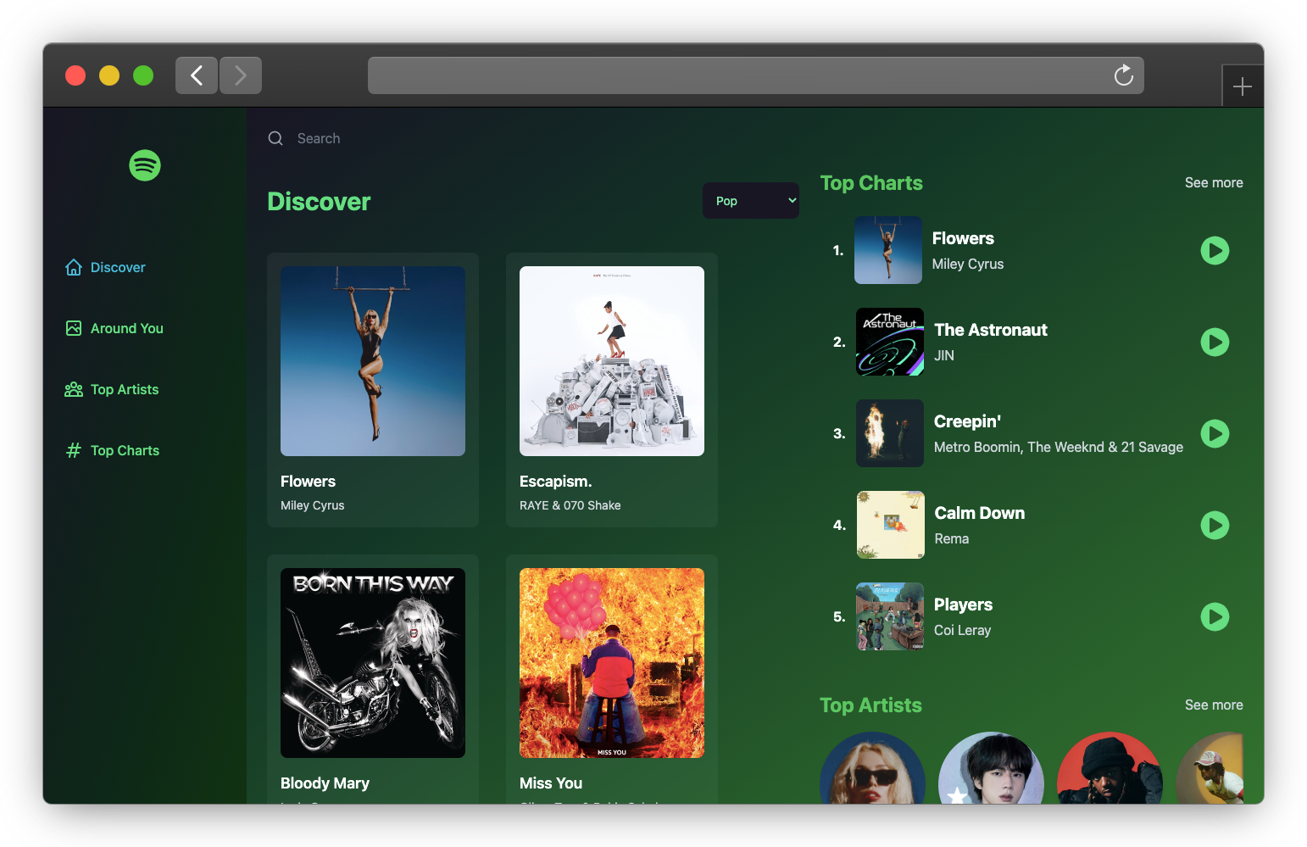Open the Miss You album cover
Screen dimensions: 1307x847
pyautogui.click(x=612, y=663)
